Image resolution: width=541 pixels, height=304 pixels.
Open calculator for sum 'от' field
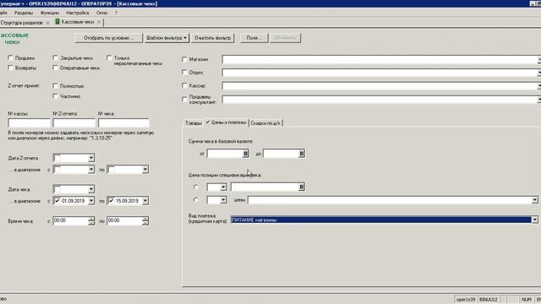point(245,154)
